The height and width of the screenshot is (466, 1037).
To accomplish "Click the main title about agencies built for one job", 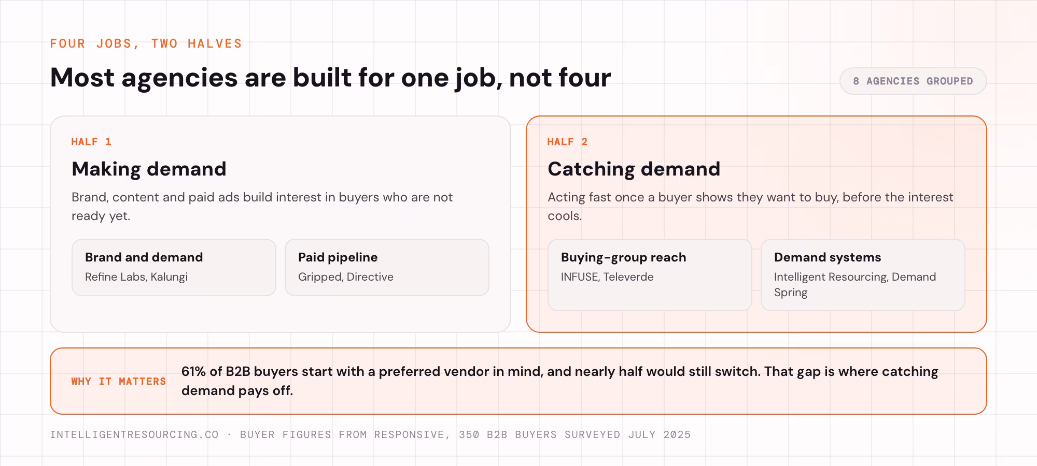I will point(330,78).
